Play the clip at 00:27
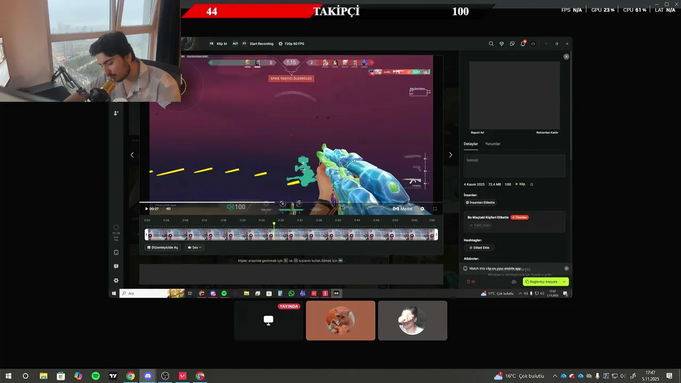This screenshot has height=383, width=681. coord(147,209)
